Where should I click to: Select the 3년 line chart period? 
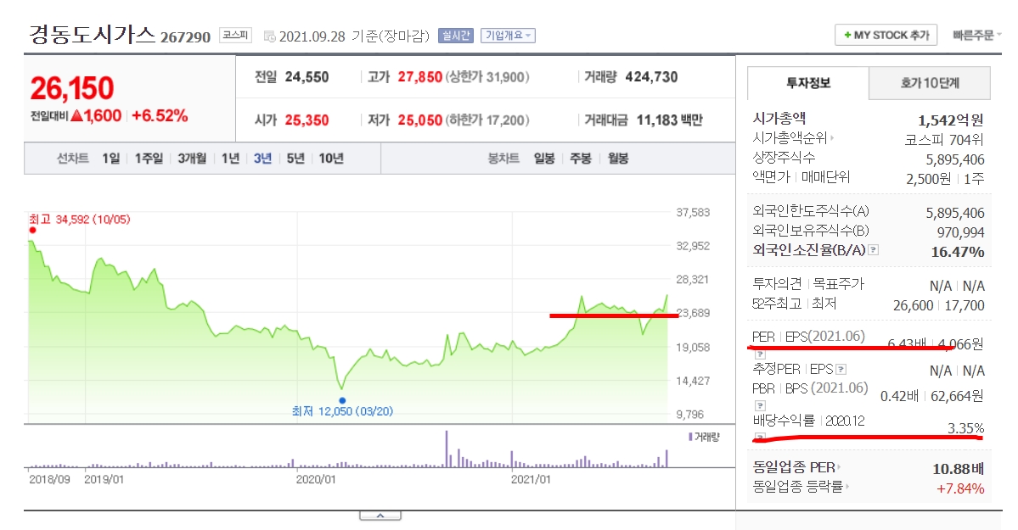263,159
